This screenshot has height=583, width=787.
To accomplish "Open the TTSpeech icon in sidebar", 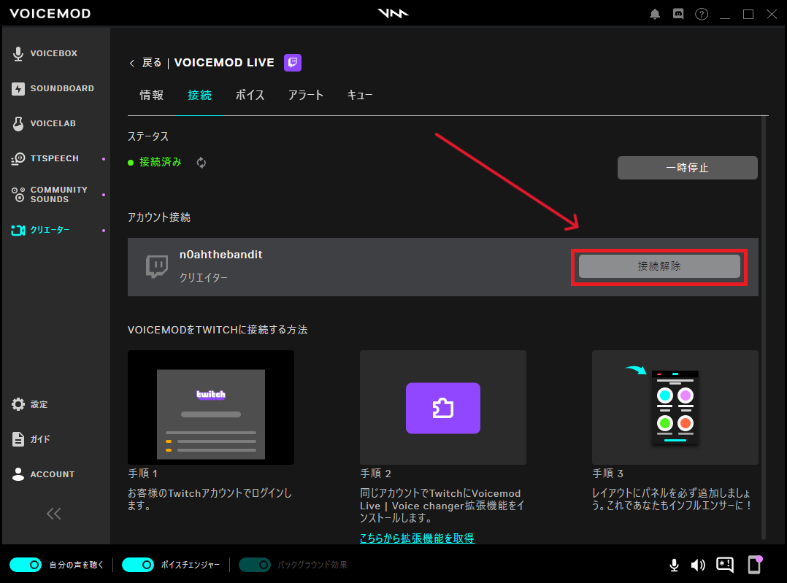I will [18, 158].
